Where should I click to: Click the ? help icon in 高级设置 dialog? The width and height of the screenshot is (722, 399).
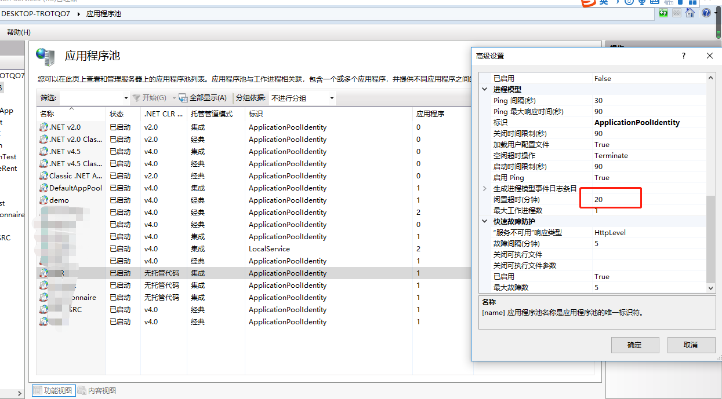pos(683,56)
